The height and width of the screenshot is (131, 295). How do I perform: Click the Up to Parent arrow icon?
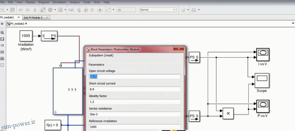tap(35, 10)
